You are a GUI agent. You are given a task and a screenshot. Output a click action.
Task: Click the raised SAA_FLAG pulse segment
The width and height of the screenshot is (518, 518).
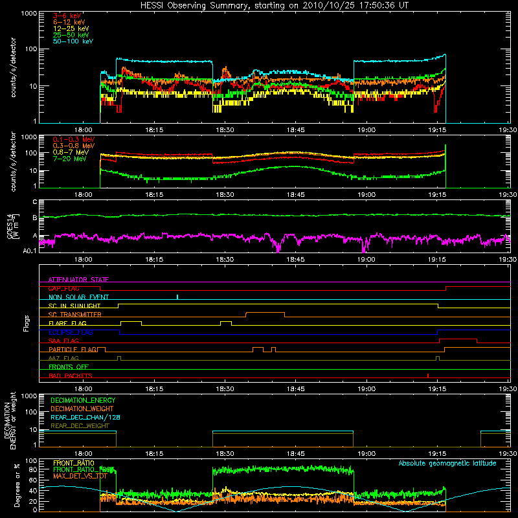(458, 339)
